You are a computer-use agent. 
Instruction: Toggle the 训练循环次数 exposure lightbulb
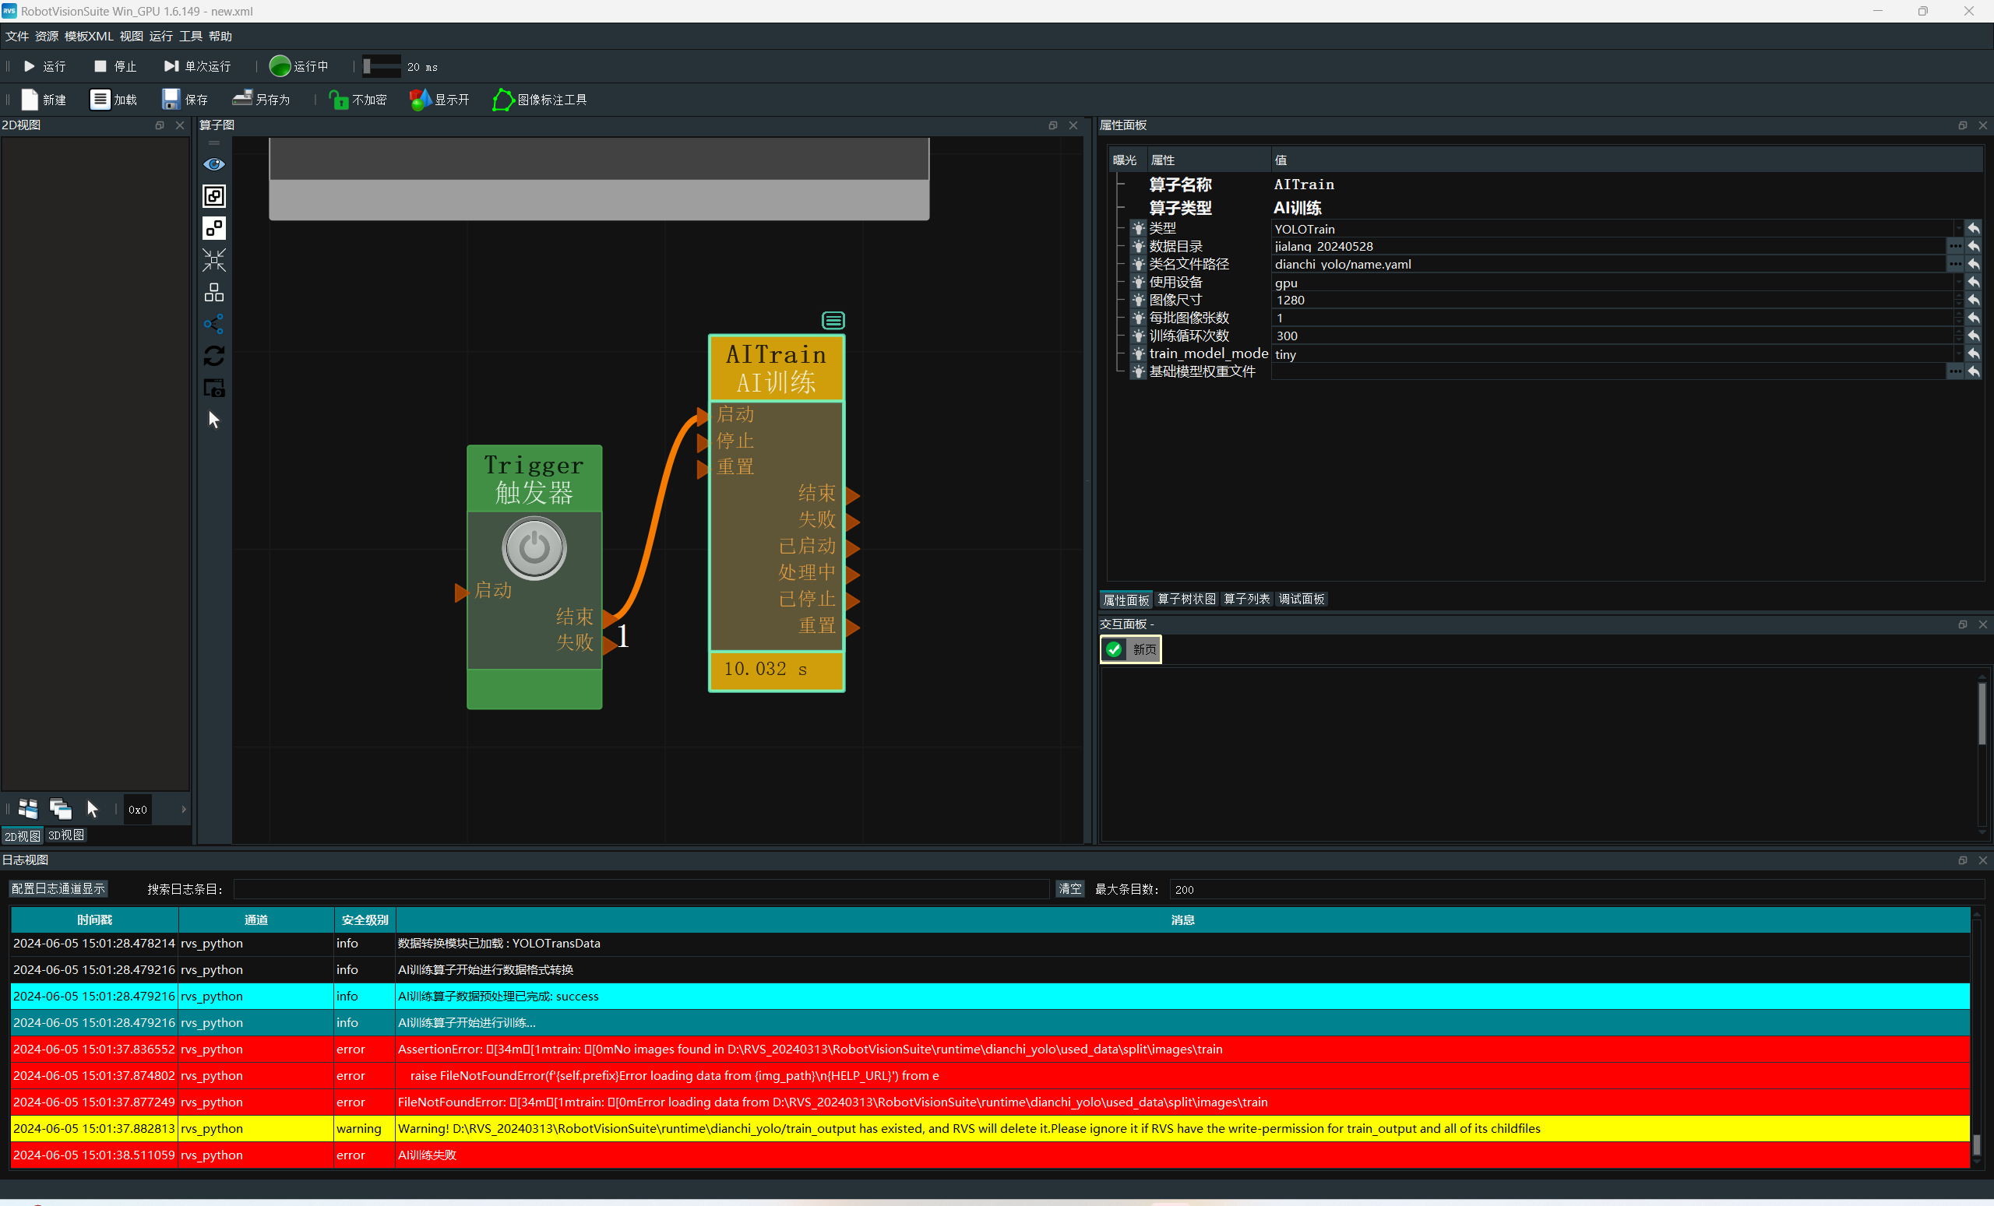(1138, 336)
